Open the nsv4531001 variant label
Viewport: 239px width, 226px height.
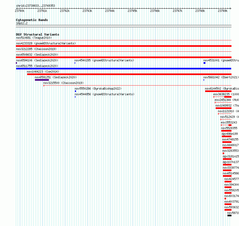tap(221, 60)
